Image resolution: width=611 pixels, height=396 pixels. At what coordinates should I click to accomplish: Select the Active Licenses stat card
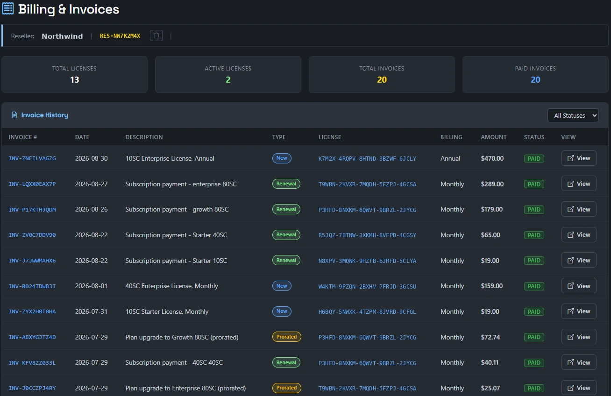click(x=228, y=75)
